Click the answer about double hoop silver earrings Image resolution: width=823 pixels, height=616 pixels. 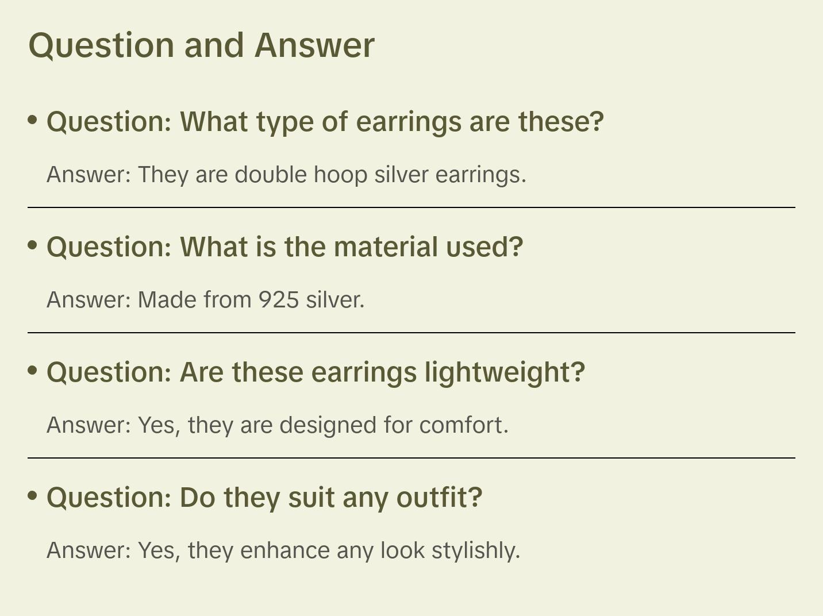pyautogui.click(x=286, y=175)
